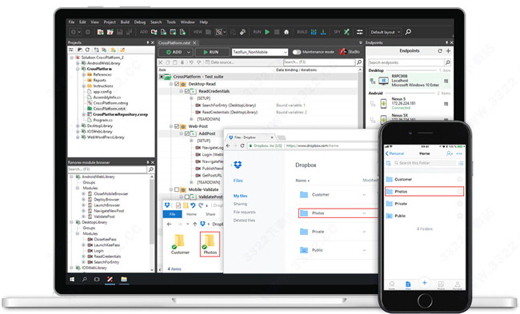The height and width of the screenshot is (314, 520).
Task: Expand the AndroidWebLibrary project node
Action: pos(78,63)
